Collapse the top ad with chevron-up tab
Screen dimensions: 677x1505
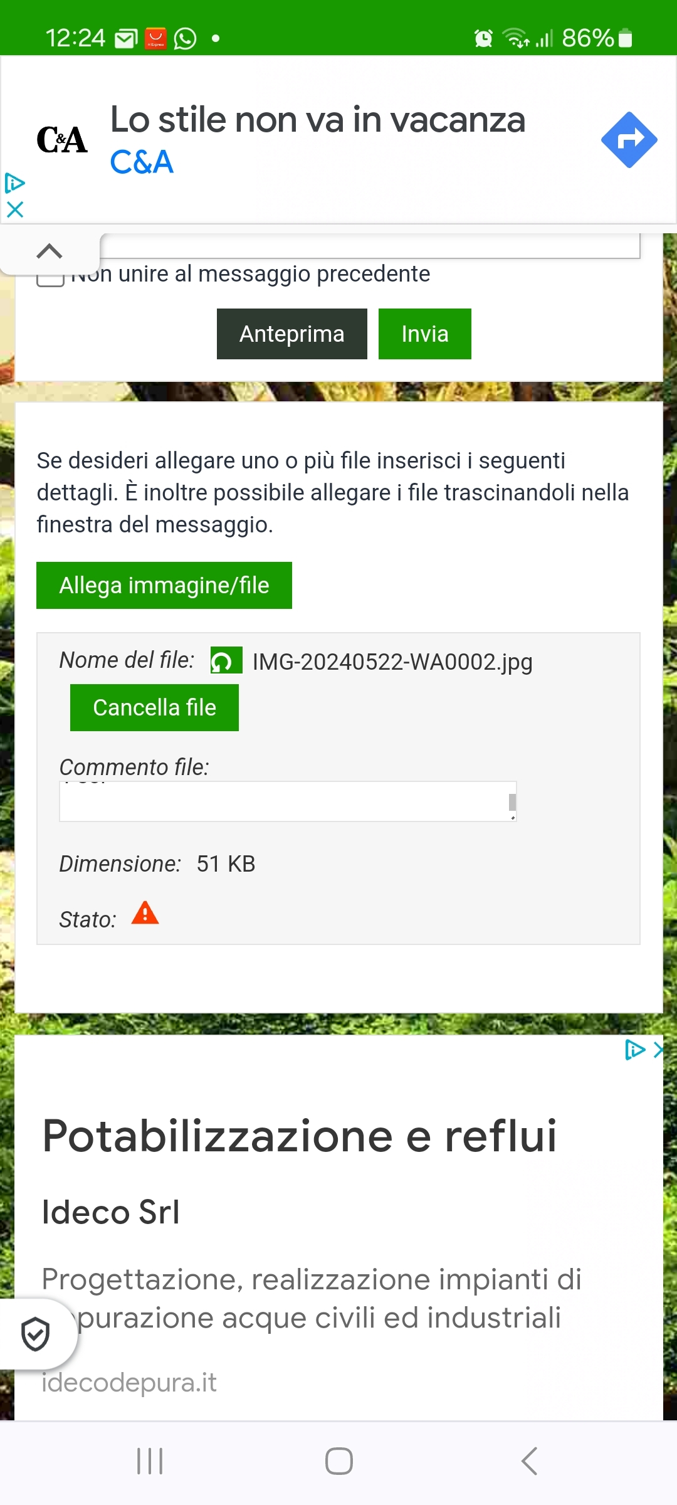50,251
